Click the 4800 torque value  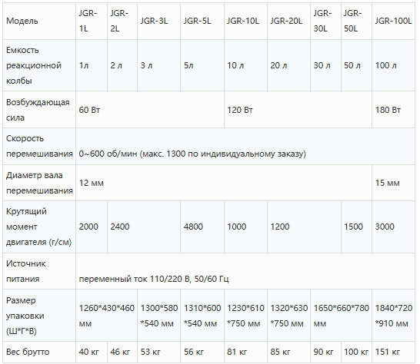click(x=193, y=227)
